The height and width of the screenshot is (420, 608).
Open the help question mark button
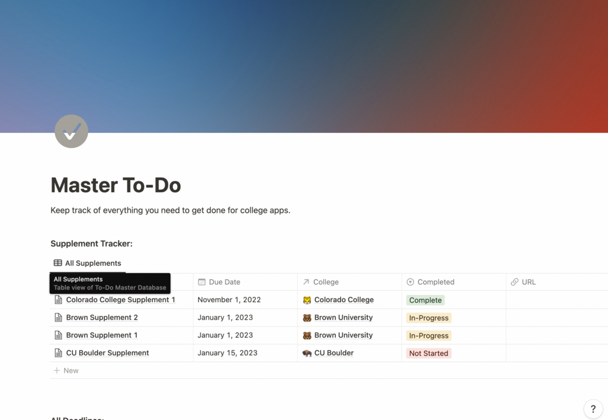tap(593, 409)
